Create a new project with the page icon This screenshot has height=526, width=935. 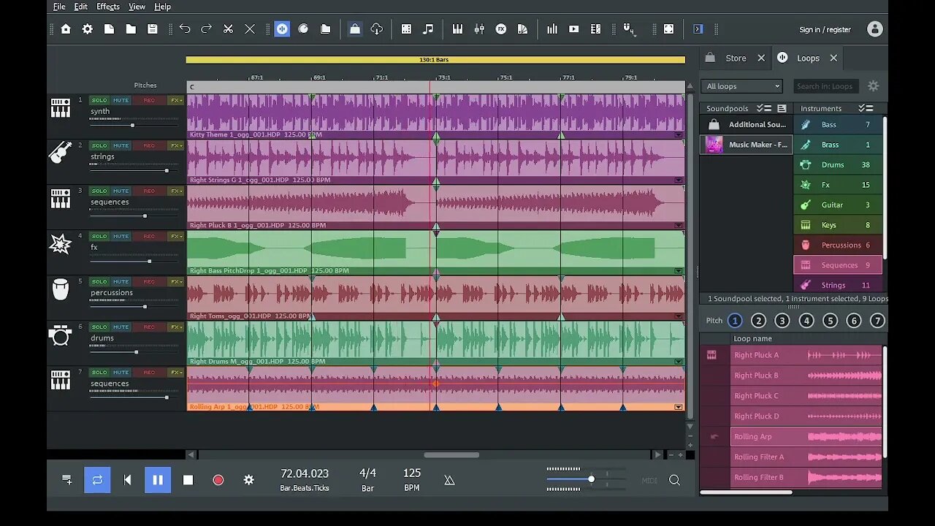click(109, 29)
